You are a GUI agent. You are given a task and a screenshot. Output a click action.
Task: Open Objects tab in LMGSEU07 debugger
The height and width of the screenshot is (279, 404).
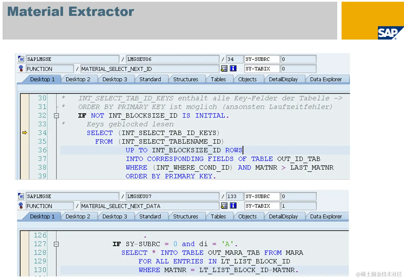[x=247, y=216]
